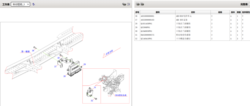Click the 第一横梁 label in diagram

[x=25, y=52]
